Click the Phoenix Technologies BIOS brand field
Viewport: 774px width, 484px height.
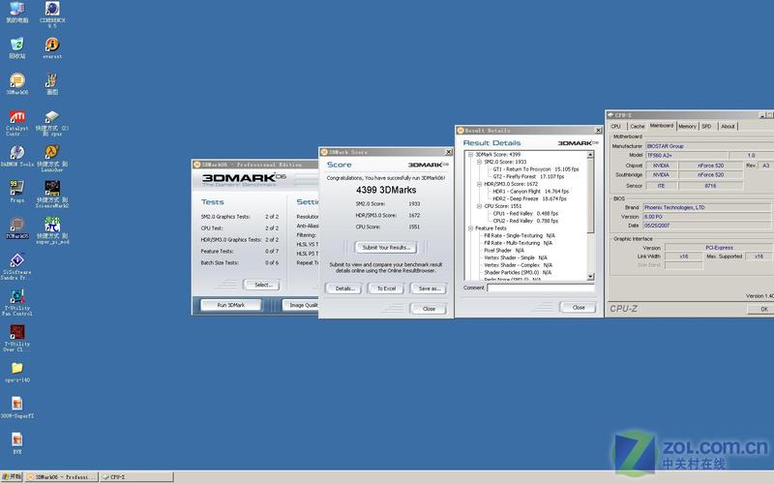[706, 207]
